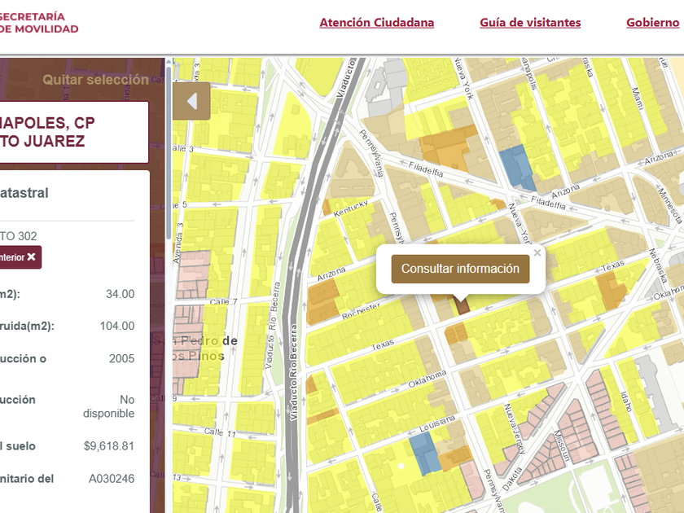Select the blue parcel near Louisiana street
The height and width of the screenshot is (513, 684).
pos(423,452)
